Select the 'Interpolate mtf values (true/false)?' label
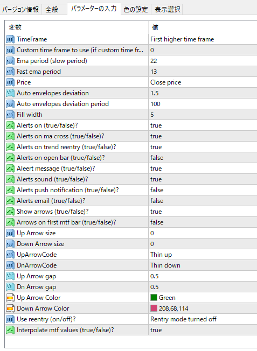 click(x=65, y=330)
